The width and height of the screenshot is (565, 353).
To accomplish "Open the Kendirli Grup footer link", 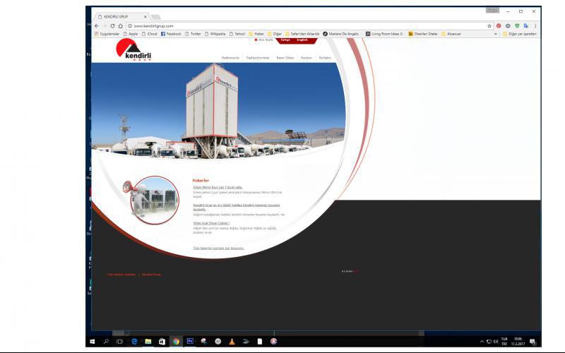I will tap(151, 275).
